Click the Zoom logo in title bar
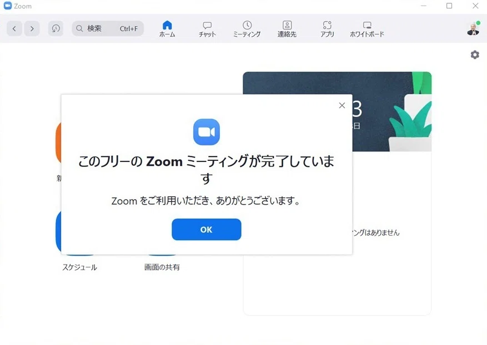This screenshot has width=487, height=345. point(7,6)
